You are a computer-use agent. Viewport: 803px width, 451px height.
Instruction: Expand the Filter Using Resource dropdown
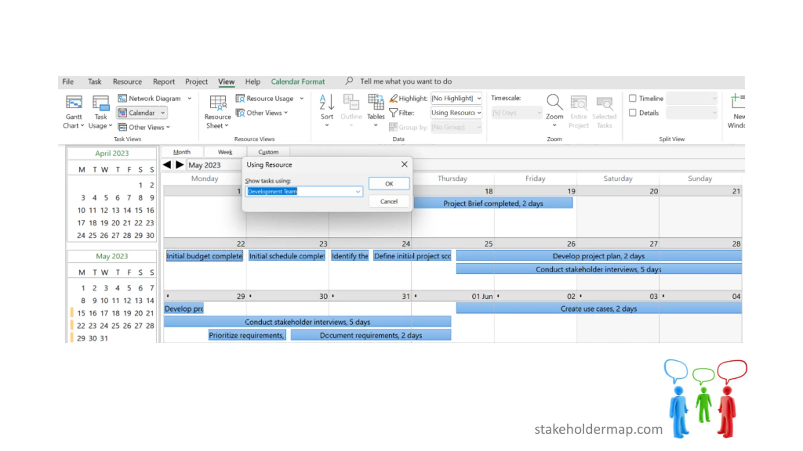pos(479,113)
